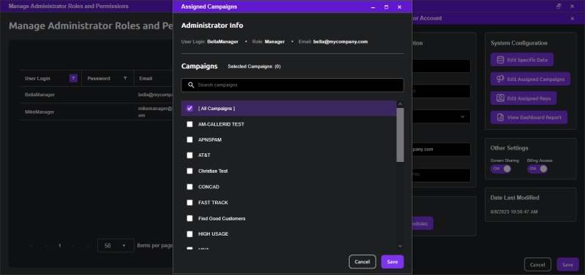This screenshot has width=585, height=275.
Task: Check the Christian Test campaign box
Action: [x=189, y=171]
